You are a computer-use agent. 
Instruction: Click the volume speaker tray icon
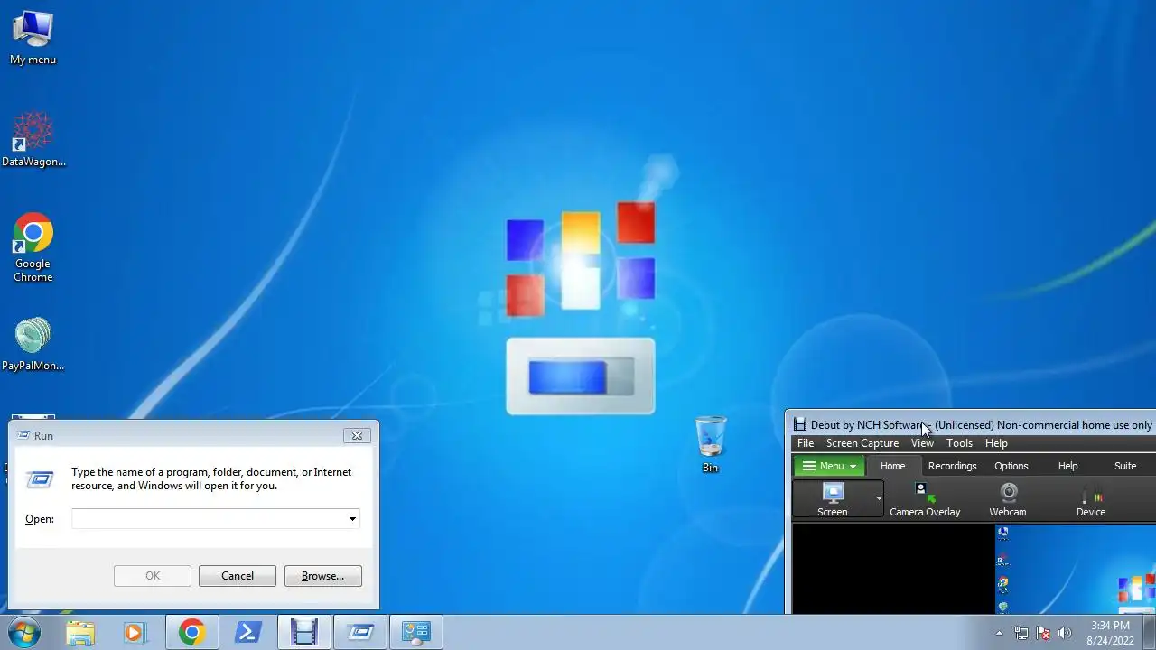(1065, 633)
